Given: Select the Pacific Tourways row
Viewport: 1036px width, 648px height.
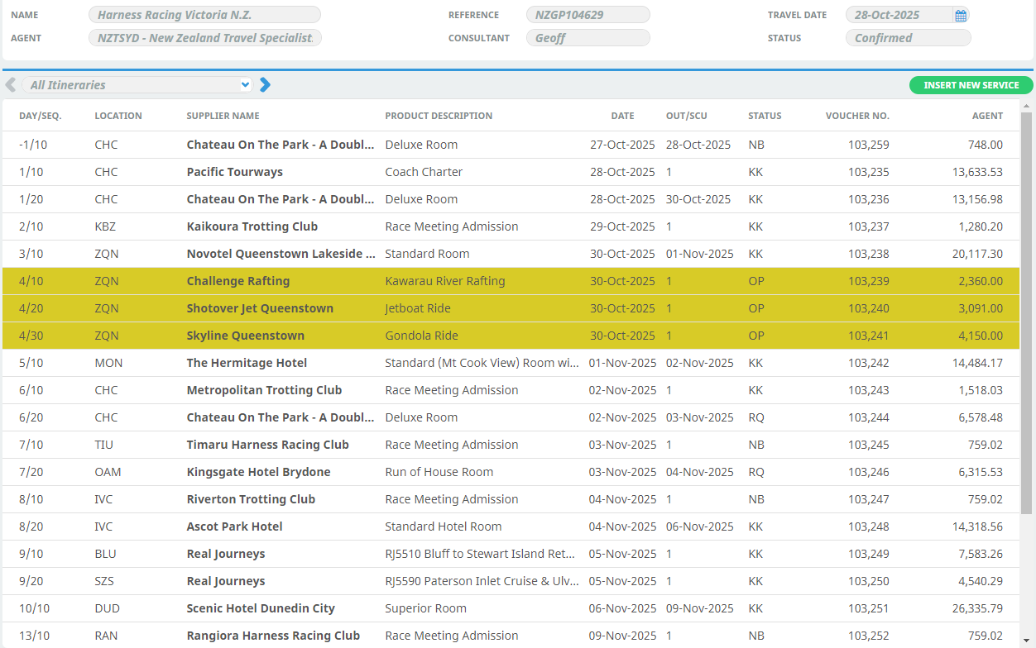Looking at the screenshot, I should tap(511, 172).
